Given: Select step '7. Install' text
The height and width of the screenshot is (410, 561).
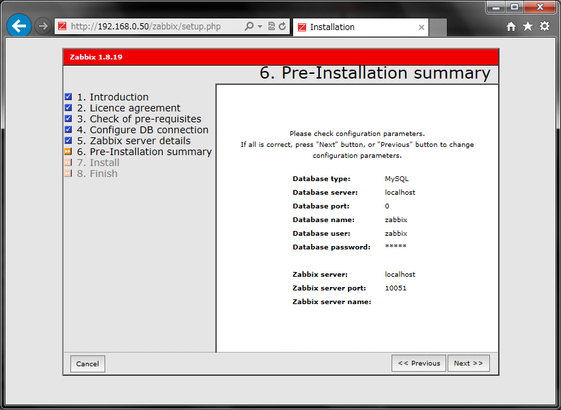Looking at the screenshot, I should coord(98,163).
